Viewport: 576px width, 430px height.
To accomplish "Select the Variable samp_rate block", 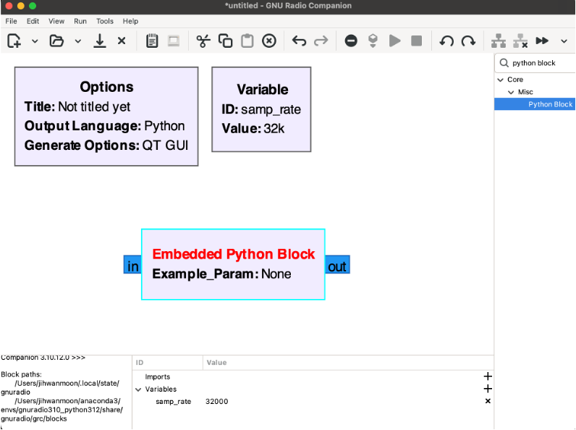I will [261, 109].
